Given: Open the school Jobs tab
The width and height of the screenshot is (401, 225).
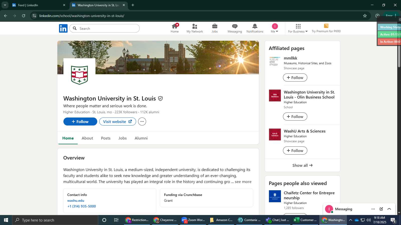Looking at the screenshot, I should pos(123,138).
